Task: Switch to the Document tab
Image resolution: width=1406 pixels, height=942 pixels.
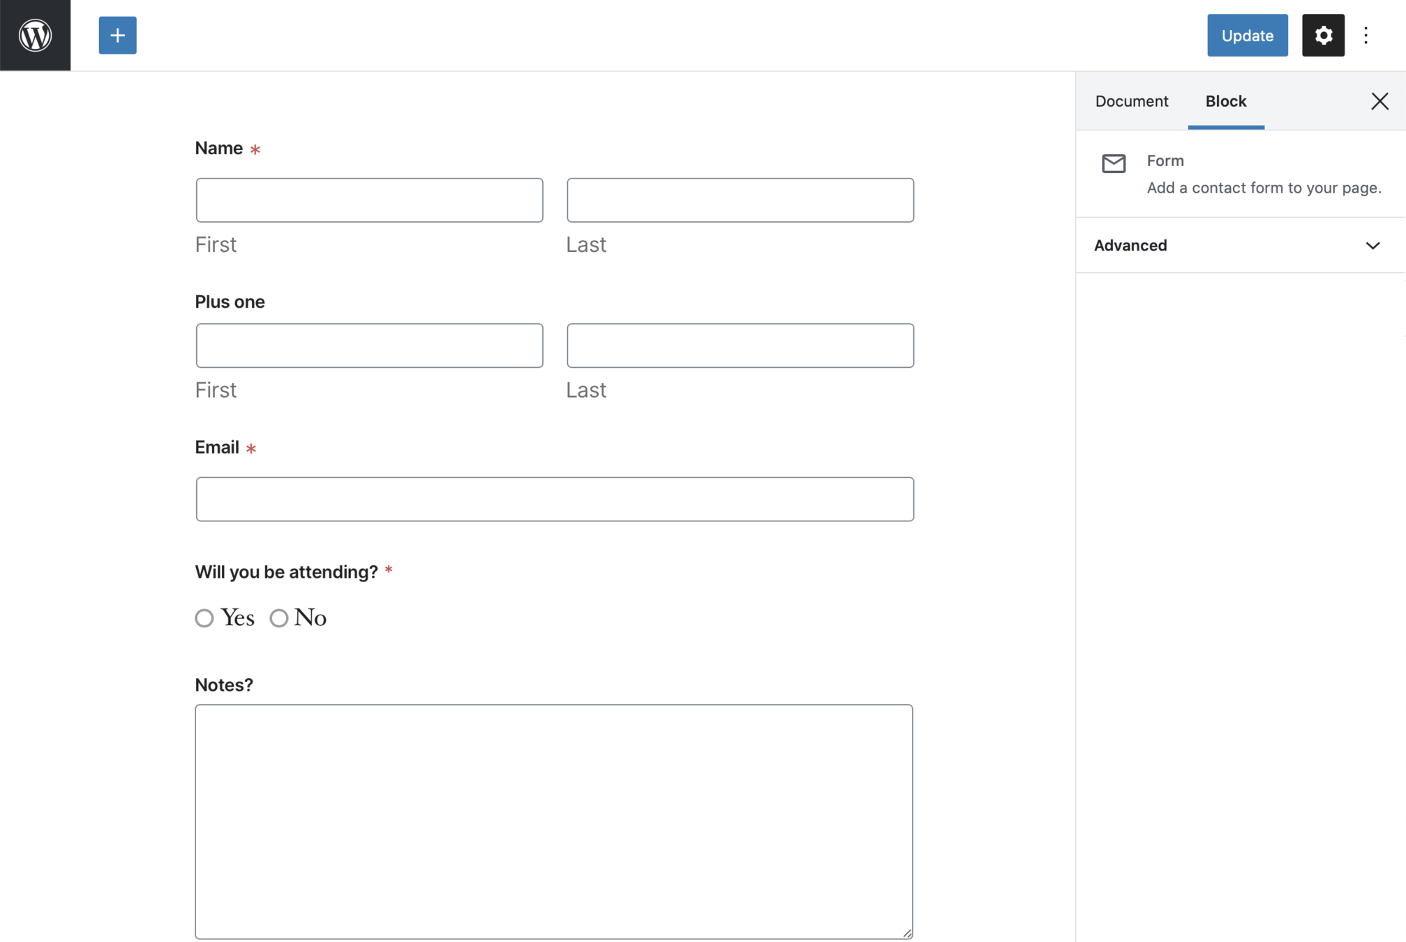Action: tap(1131, 101)
